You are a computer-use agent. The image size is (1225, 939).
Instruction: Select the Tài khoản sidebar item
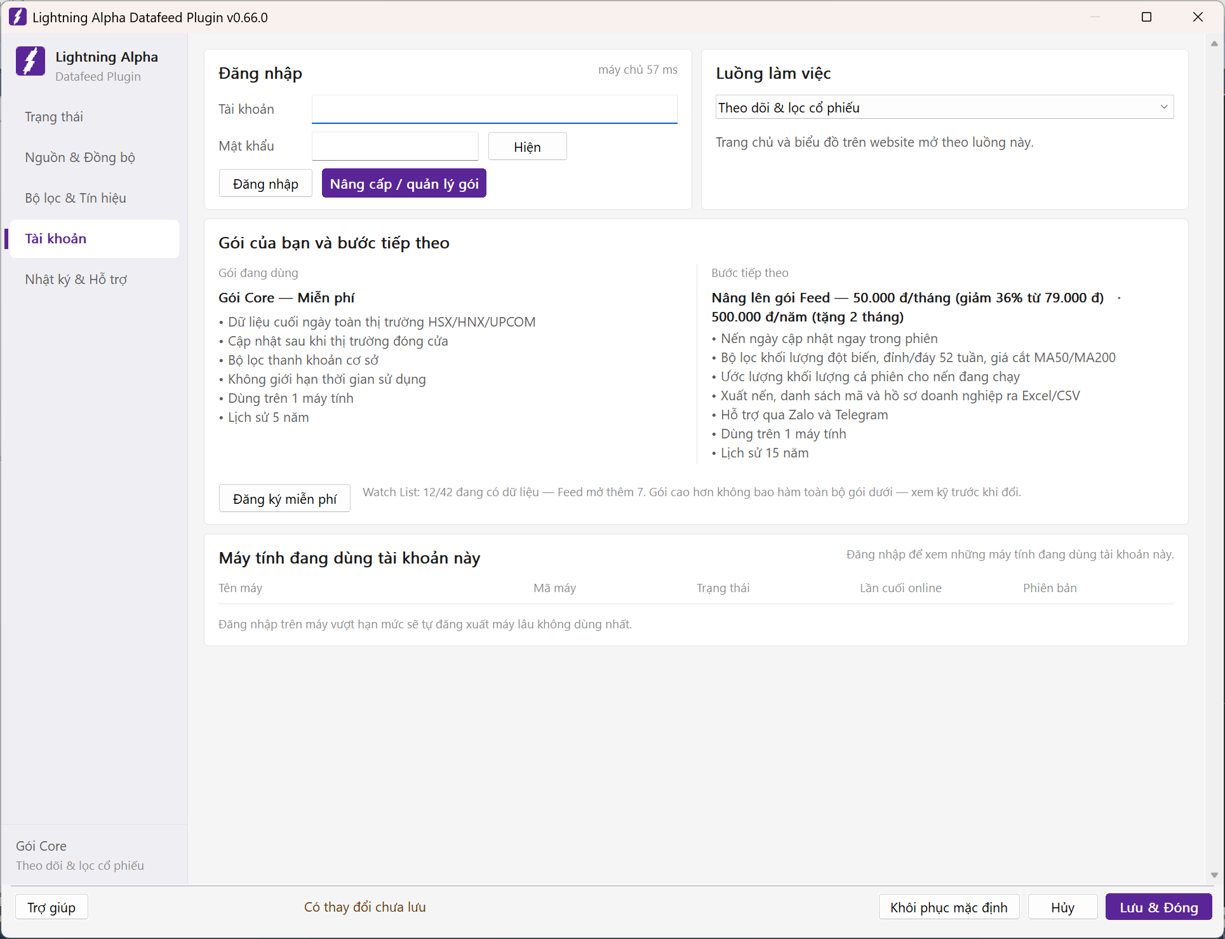click(94, 239)
